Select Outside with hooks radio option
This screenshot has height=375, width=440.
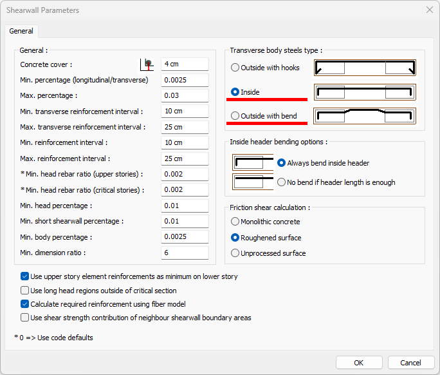(235, 68)
